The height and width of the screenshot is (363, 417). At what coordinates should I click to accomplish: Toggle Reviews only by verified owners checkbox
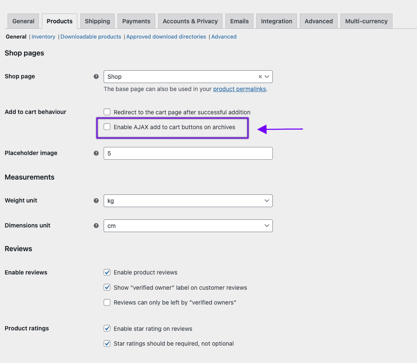(x=107, y=302)
